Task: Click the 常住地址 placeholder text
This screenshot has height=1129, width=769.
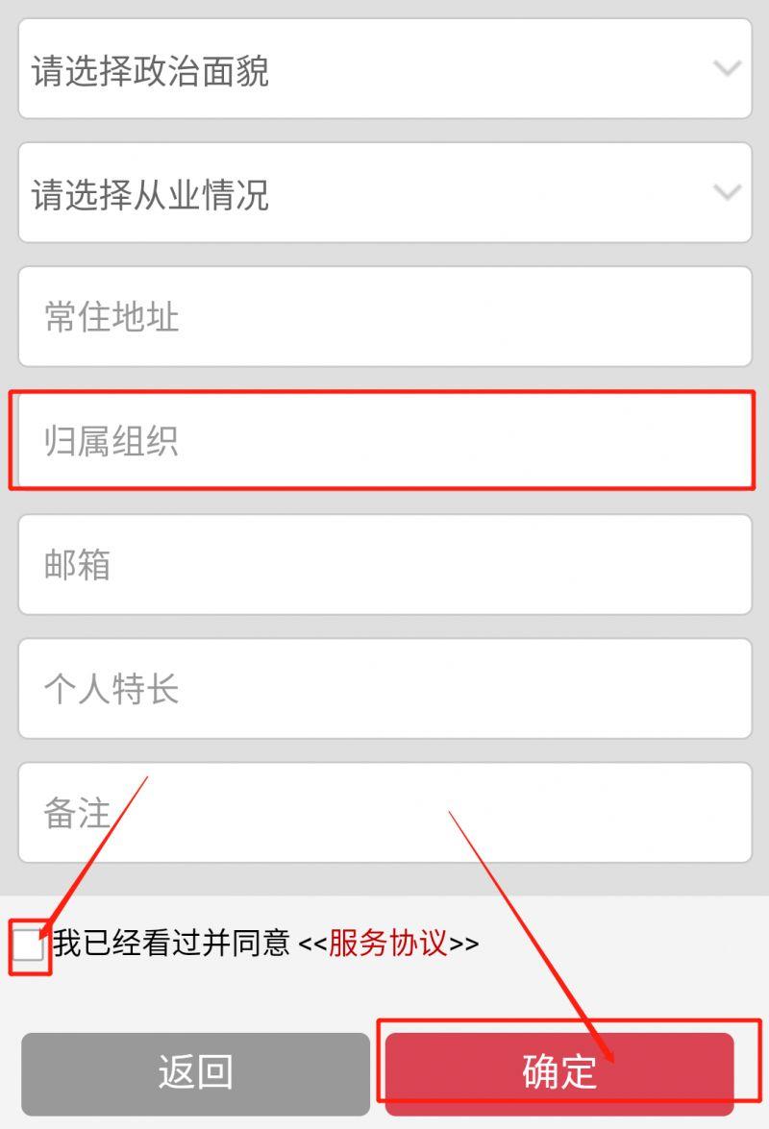Action: 111,317
